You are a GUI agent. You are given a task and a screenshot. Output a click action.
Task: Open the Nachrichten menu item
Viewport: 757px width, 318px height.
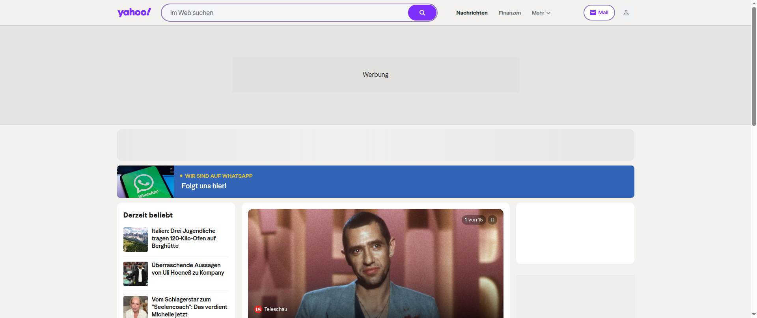472,13
